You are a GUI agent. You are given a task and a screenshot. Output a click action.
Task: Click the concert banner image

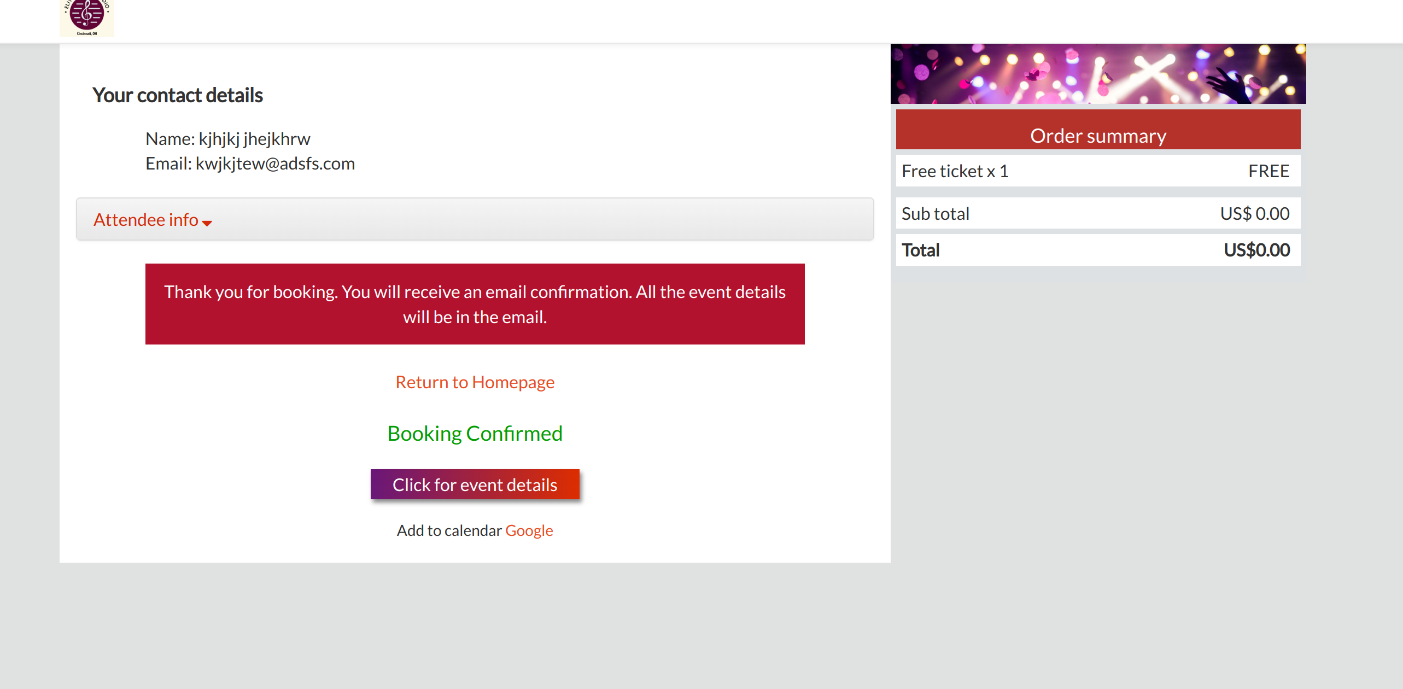[1098, 74]
